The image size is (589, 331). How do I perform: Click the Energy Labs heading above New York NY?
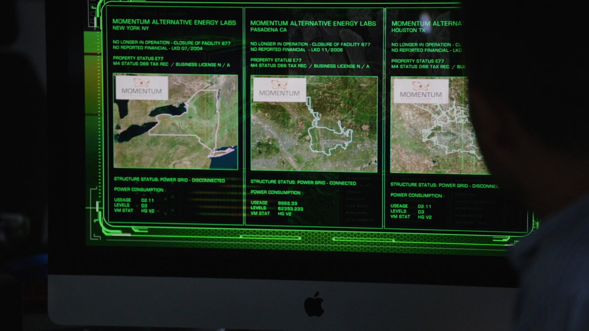point(174,22)
